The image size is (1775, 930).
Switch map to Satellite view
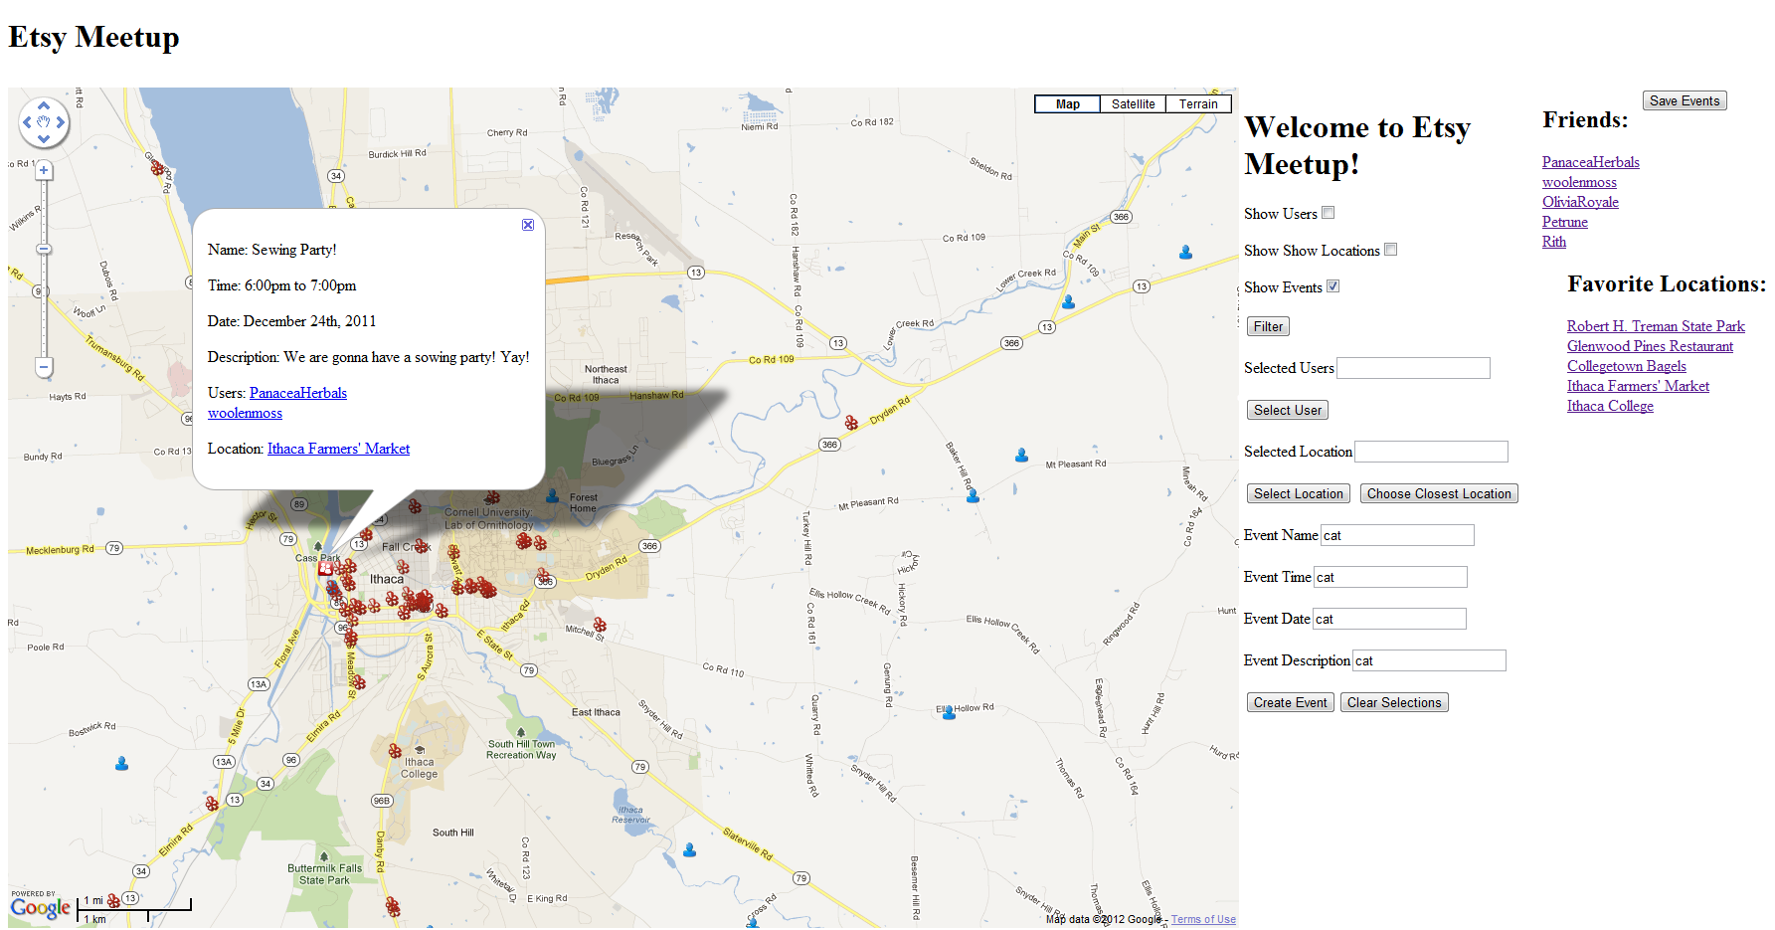1133,104
